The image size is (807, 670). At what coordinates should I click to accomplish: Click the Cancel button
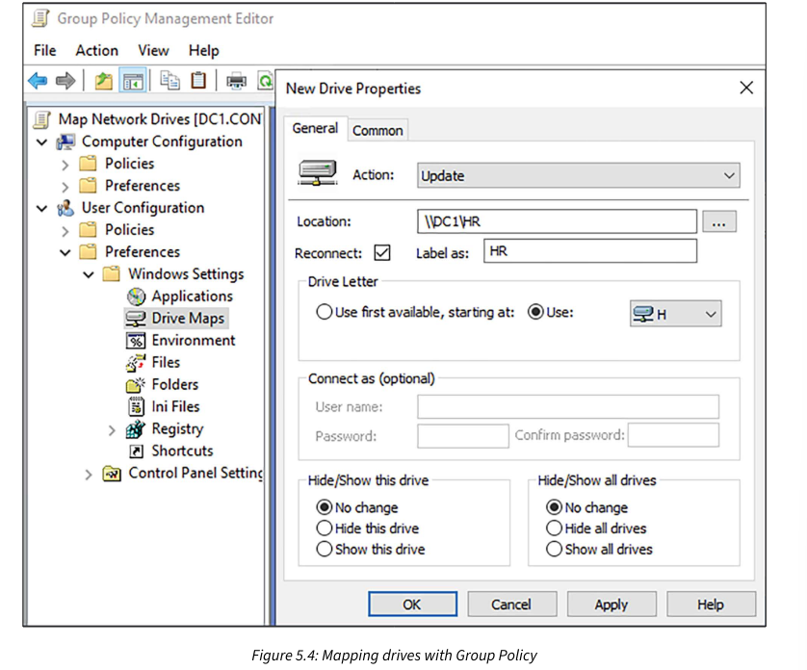pos(511,605)
